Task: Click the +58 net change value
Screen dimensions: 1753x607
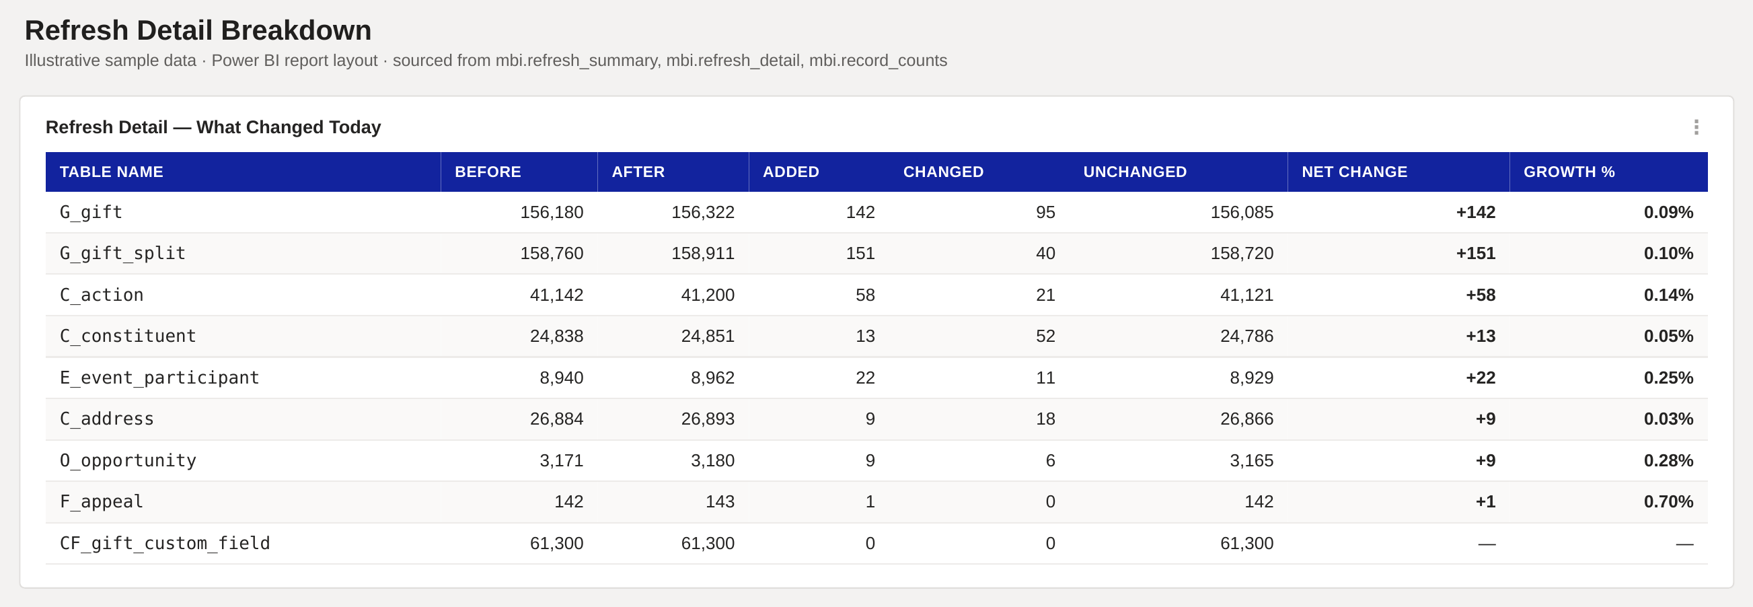Action: click(1480, 295)
